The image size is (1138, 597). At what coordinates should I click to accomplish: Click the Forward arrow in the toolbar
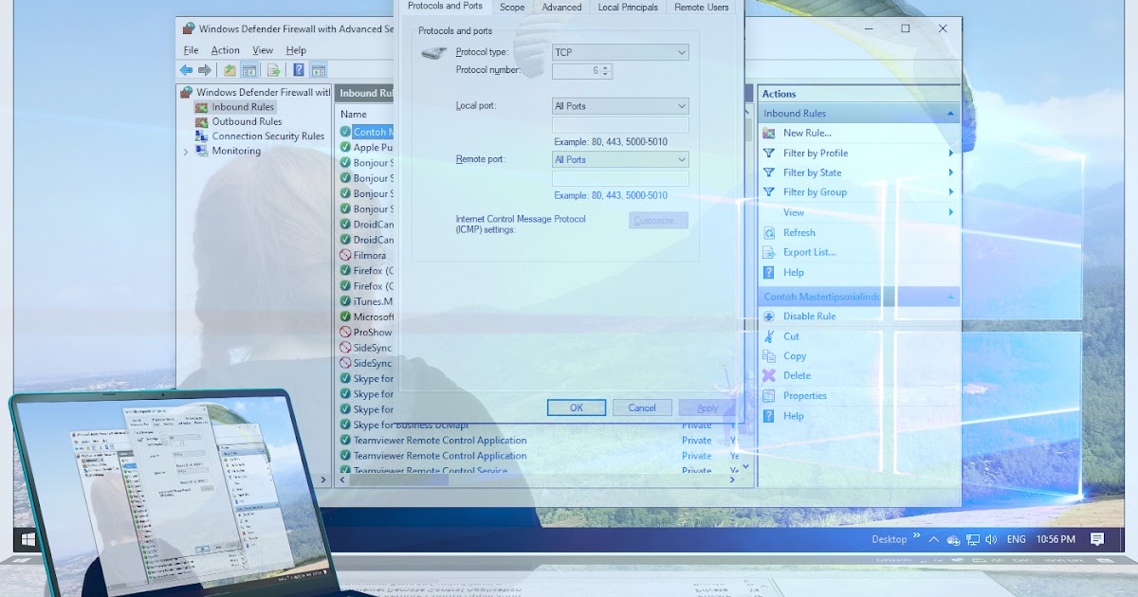(x=204, y=70)
